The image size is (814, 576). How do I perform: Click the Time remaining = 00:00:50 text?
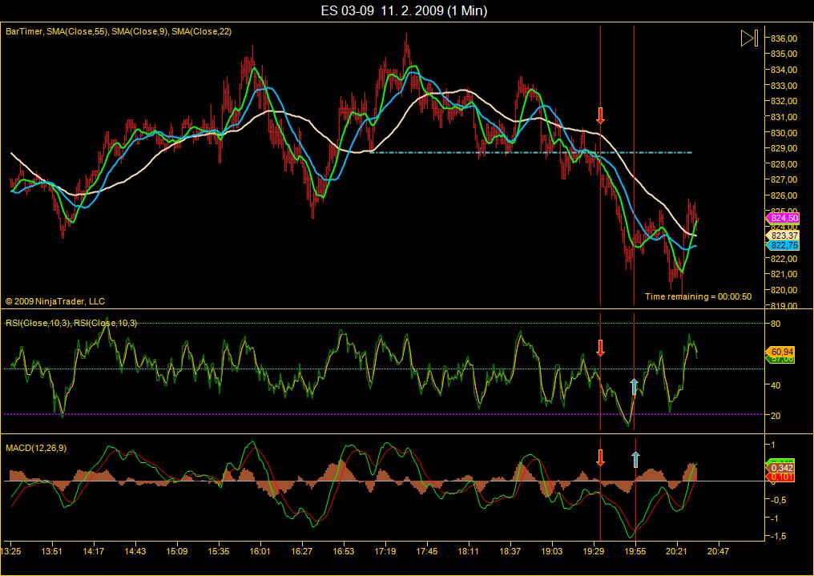698,297
